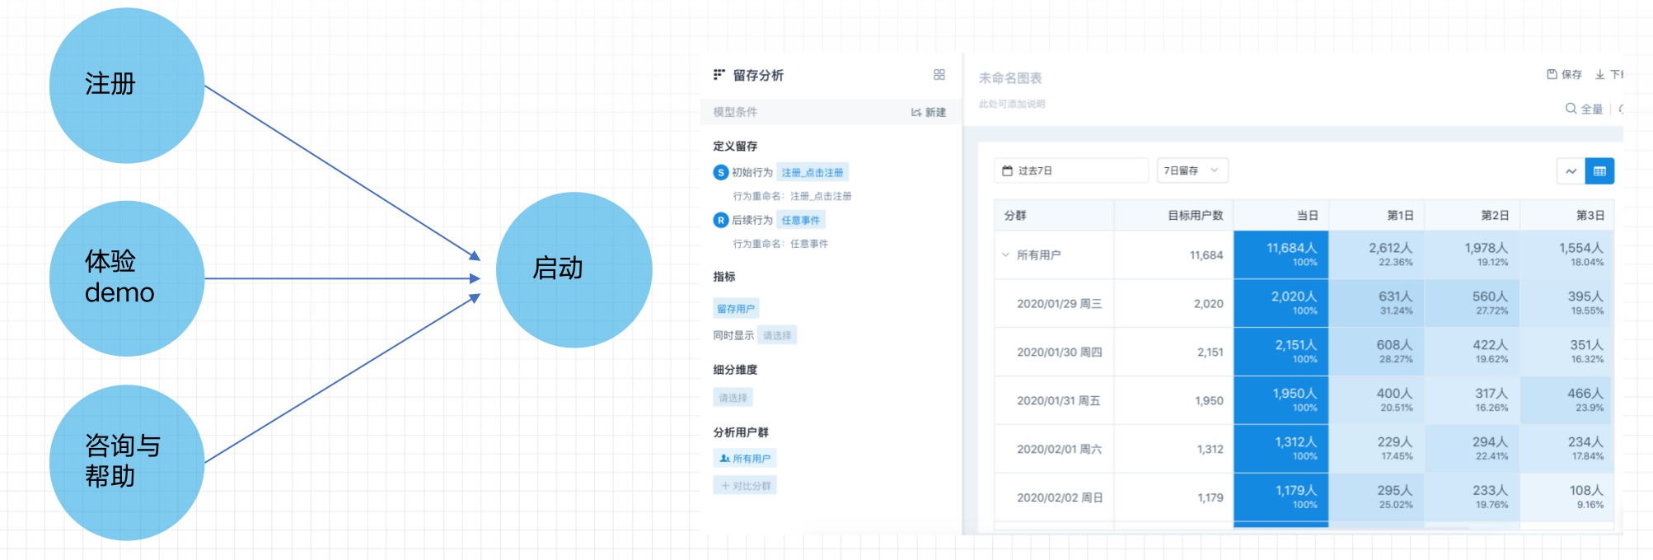Collapse the 所有用户 row
Screen dimensions: 1653x560
pos(1005,255)
